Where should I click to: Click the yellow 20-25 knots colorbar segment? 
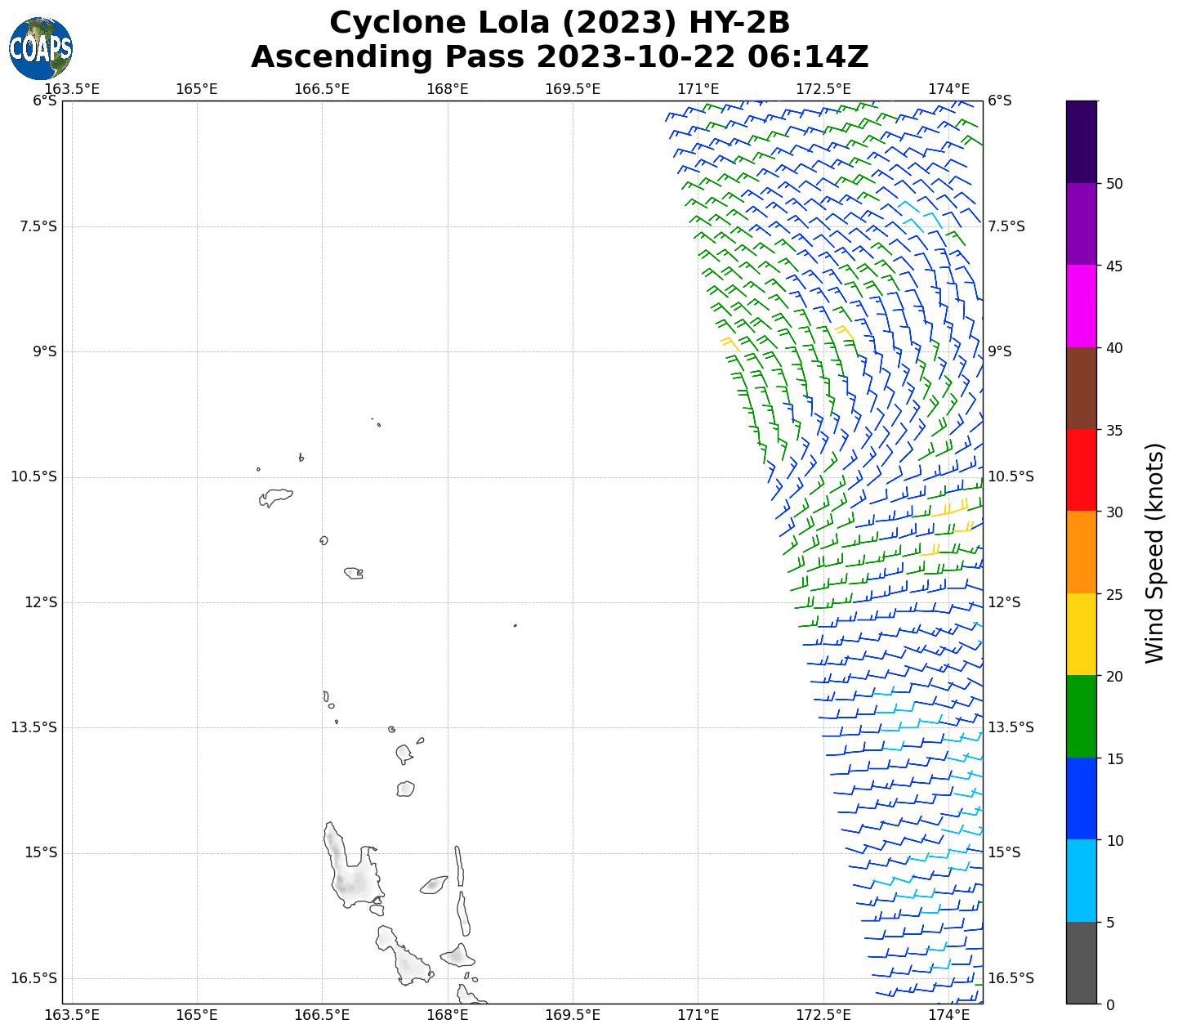click(1082, 634)
